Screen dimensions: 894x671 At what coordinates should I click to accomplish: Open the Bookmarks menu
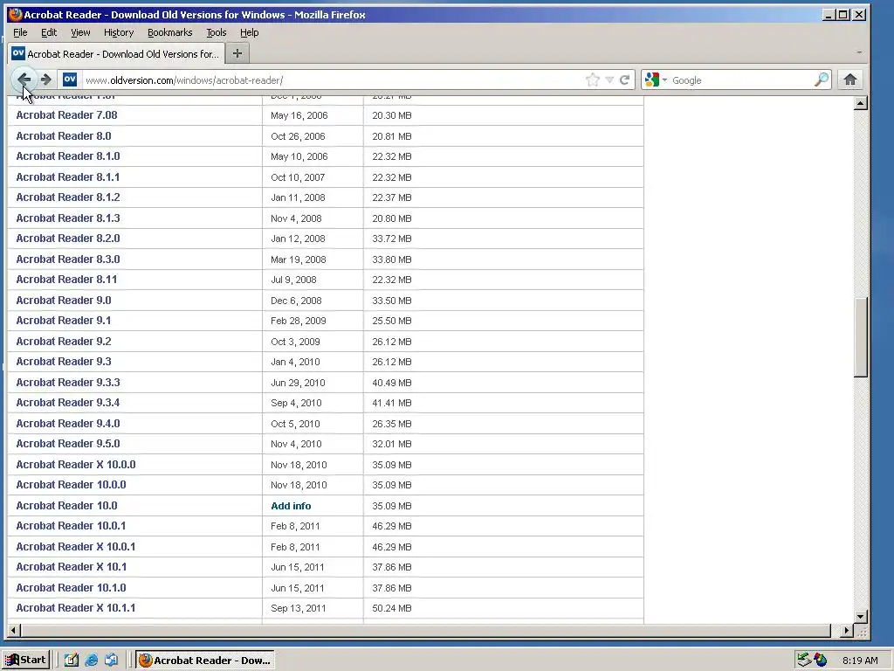click(170, 32)
